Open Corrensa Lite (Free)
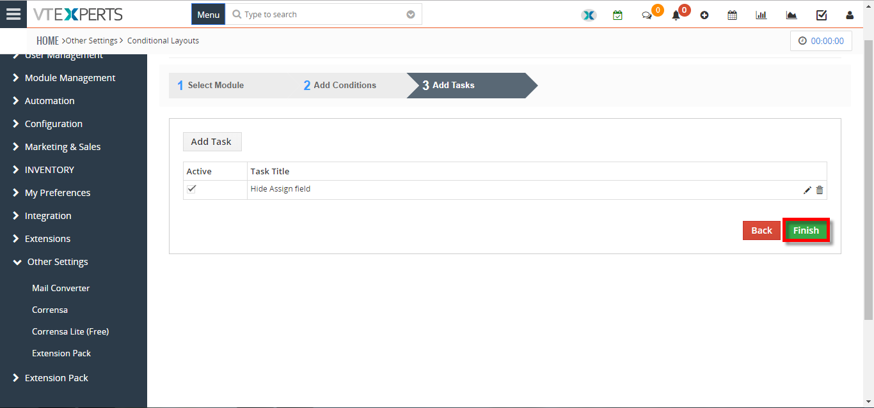874x408 pixels. click(70, 331)
